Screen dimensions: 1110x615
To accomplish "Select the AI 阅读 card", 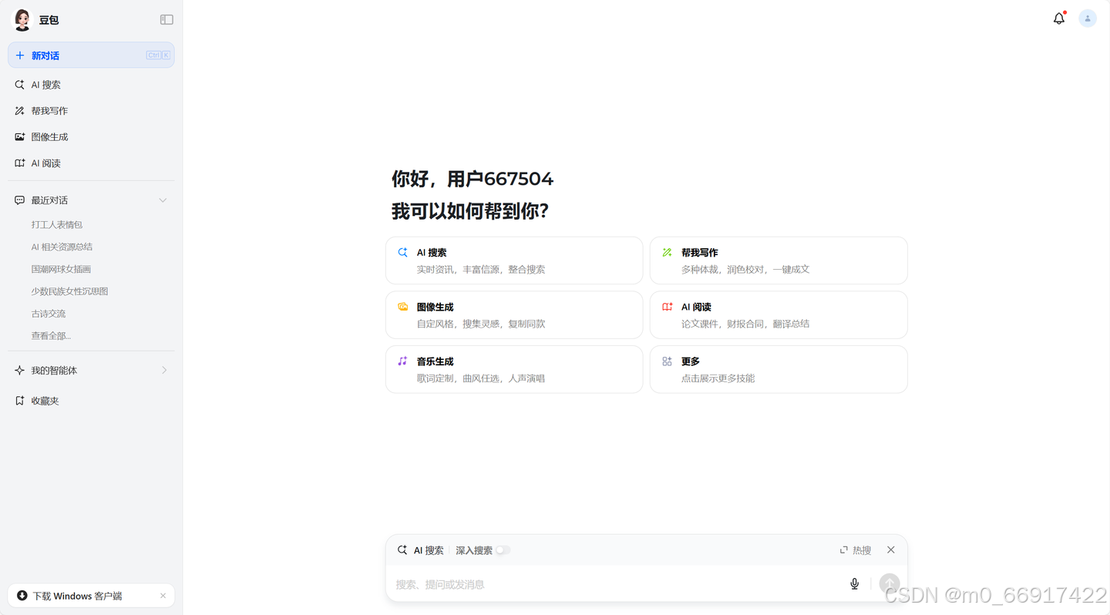I will 779,315.
